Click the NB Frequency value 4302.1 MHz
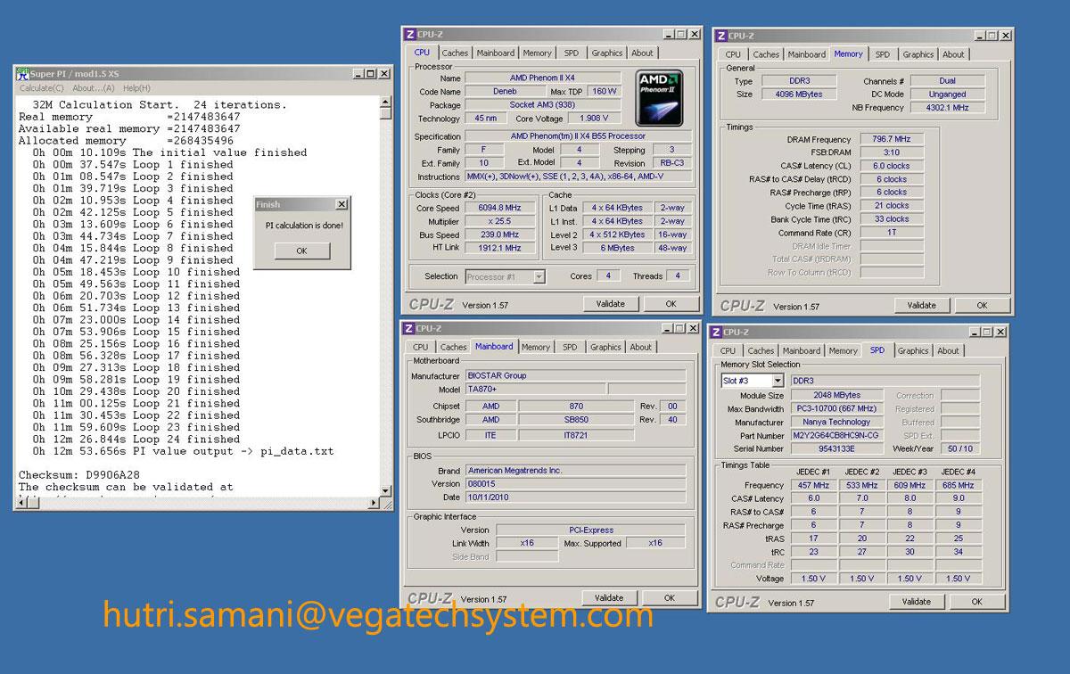The width and height of the screenshot is (1070, 674). [x=948, y=108]
